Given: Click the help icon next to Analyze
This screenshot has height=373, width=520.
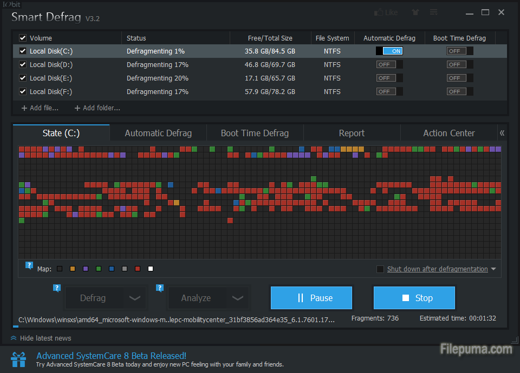Looking at the screenshot, I should (159, 288).
